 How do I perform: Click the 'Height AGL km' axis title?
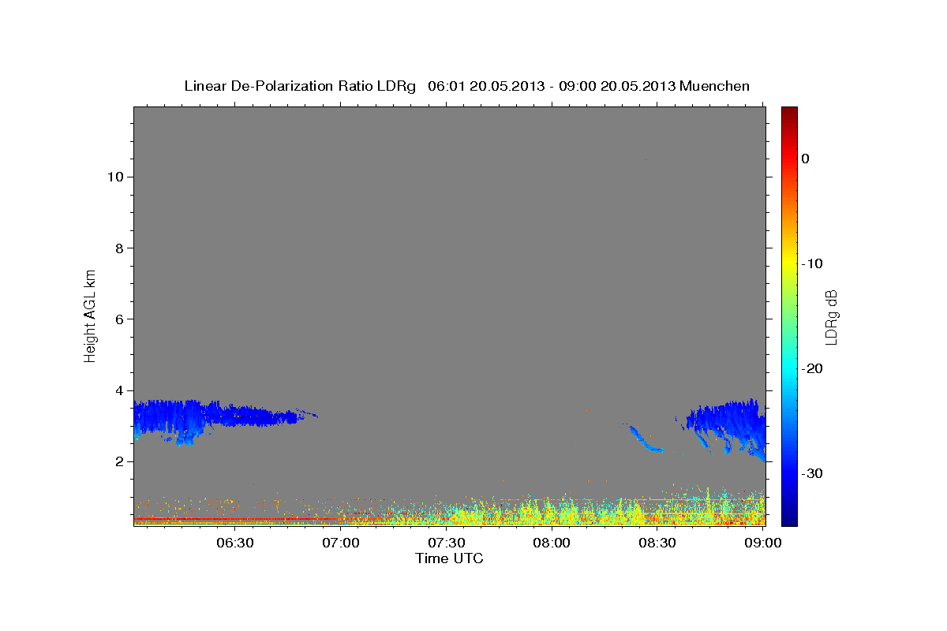point(90,315)
